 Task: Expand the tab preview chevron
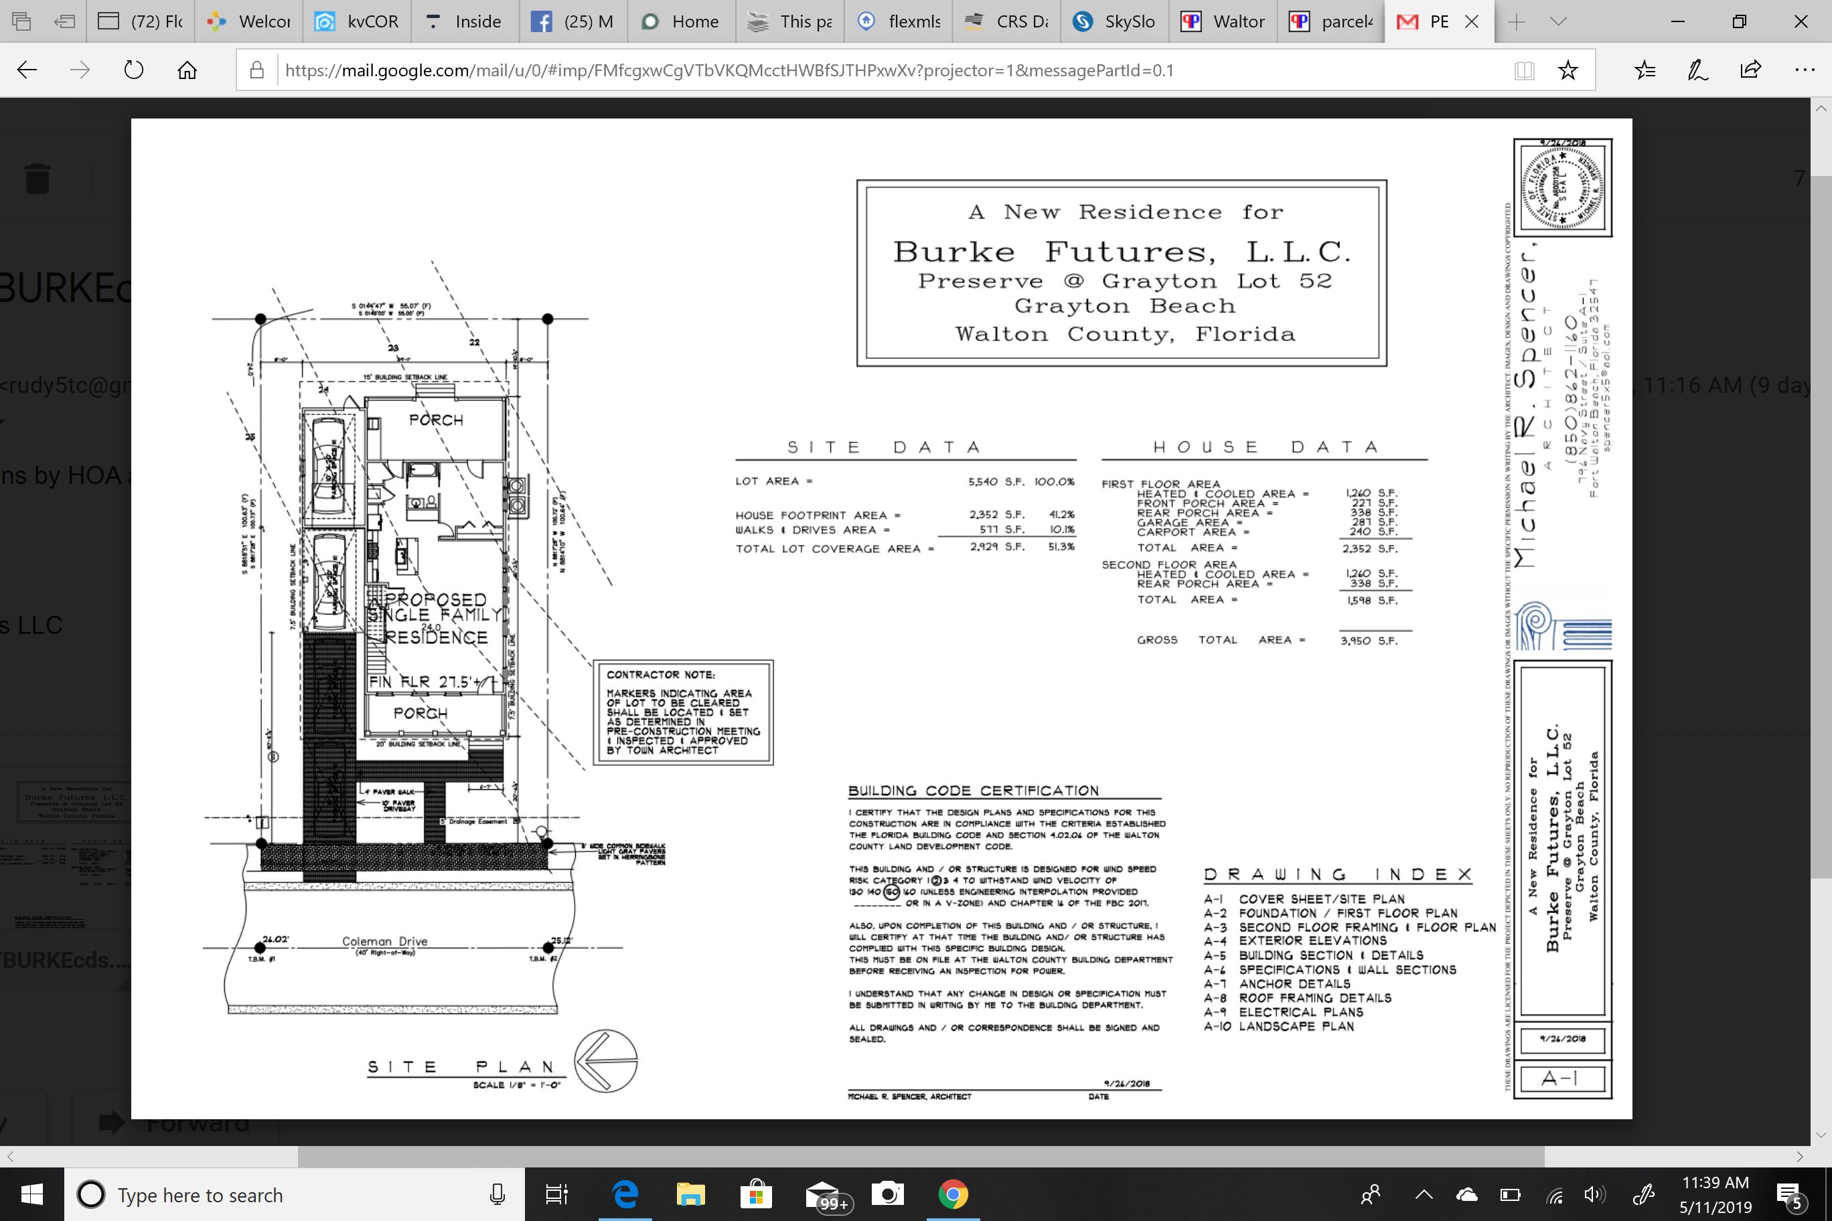tap(1559, 22)
